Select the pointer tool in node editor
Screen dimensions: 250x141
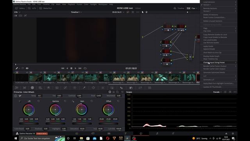click(143, 12)
